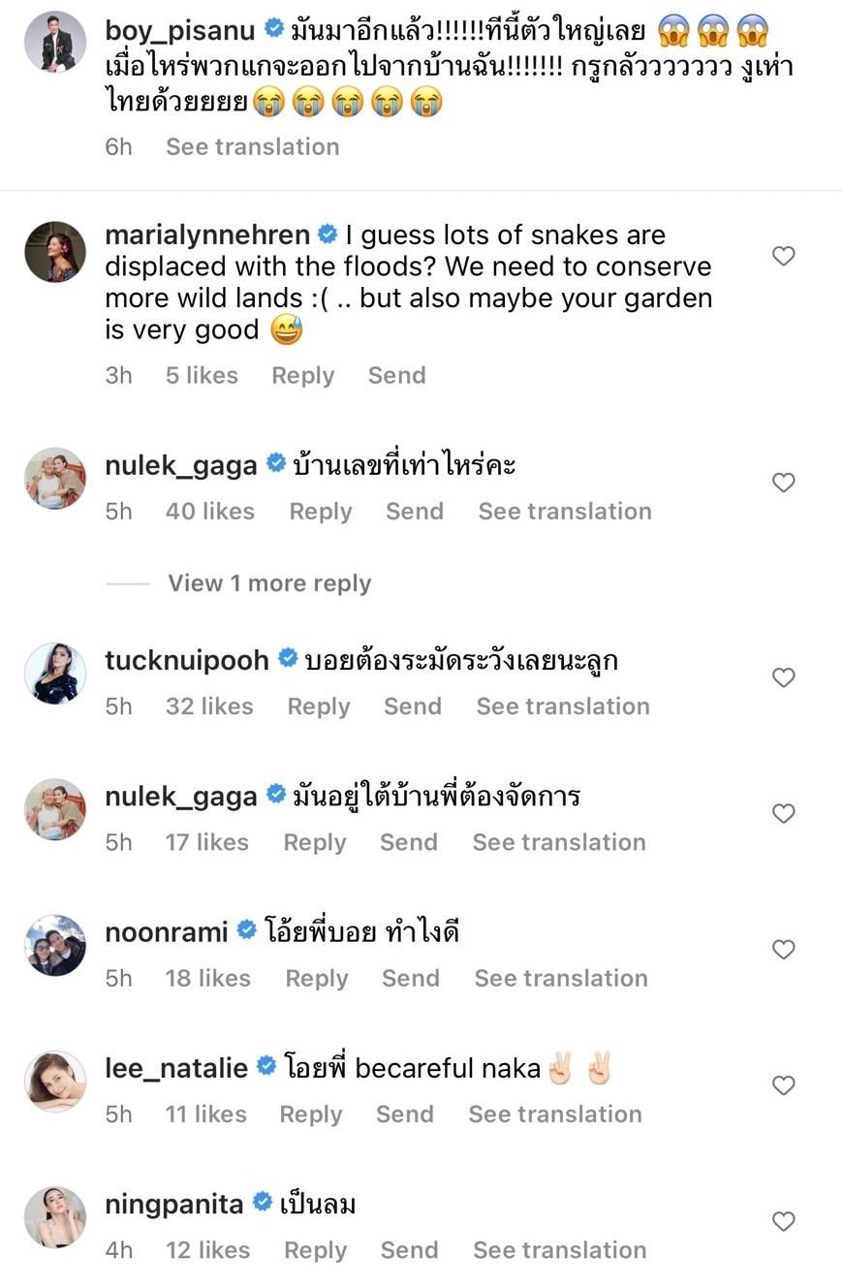Like nulek_gaga's first comment with the heart

(x=783, y=483)
